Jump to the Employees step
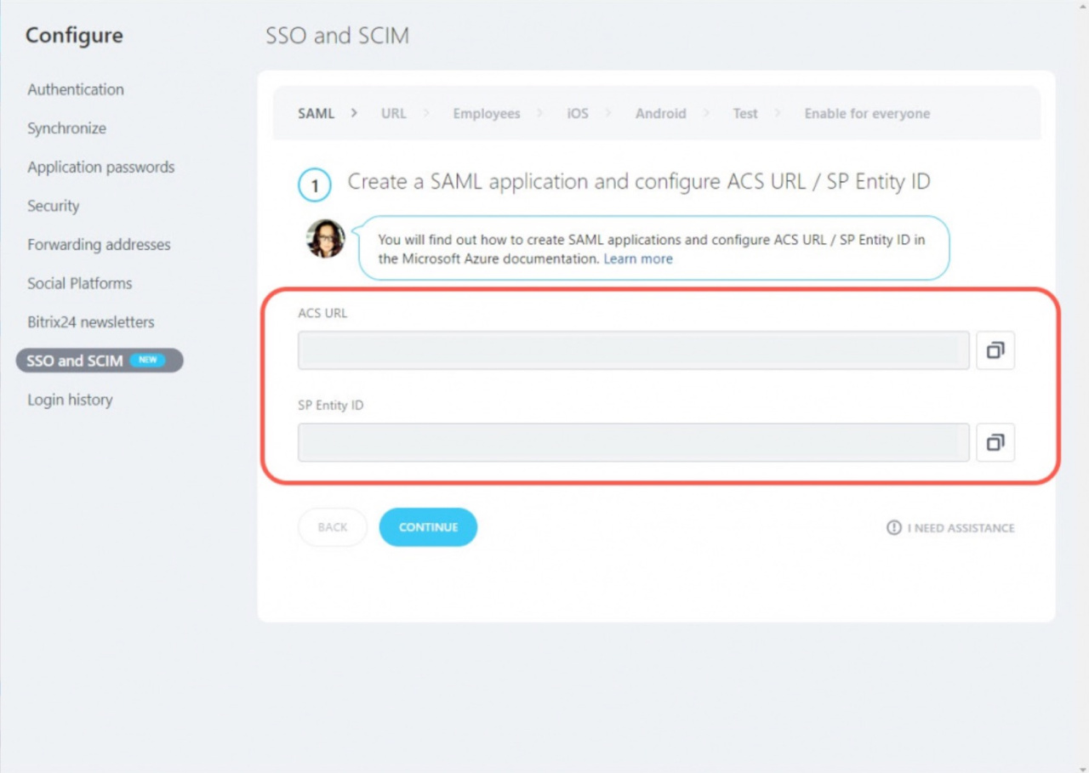 (x=487, y=113)
